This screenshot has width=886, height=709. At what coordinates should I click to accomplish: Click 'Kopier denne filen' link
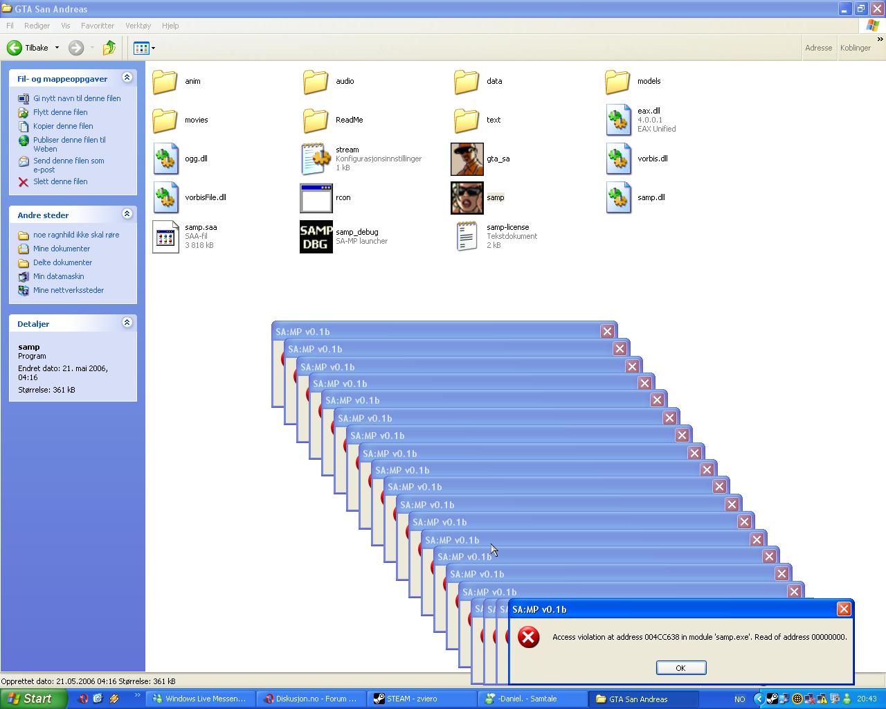tap(63, 126)
